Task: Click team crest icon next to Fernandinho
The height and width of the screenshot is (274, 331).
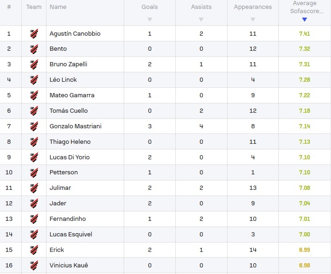Action: pyautogui.click(x=34, y=219)
